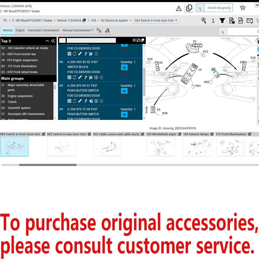
Task: Click the zoom-in magnifier toolbar icon
Action: 204,20
